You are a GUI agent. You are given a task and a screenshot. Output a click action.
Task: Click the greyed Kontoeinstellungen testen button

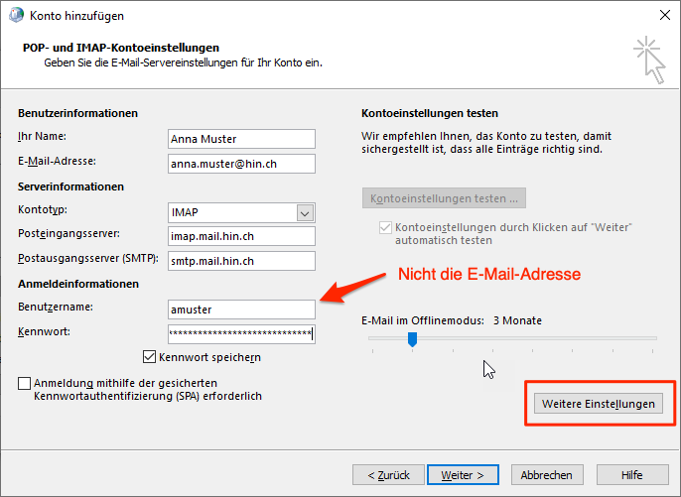point(444,198)
